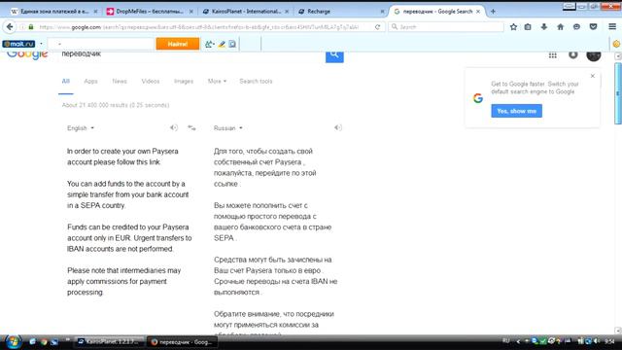The width and height of the screenshot is (622, 350).
Task: Close the переводчик Google Search tab
Action: tap(478, 12)
